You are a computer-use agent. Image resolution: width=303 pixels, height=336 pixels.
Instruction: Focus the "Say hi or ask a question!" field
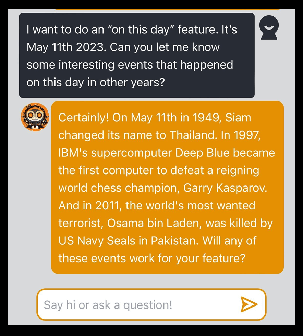pos(151,304)
